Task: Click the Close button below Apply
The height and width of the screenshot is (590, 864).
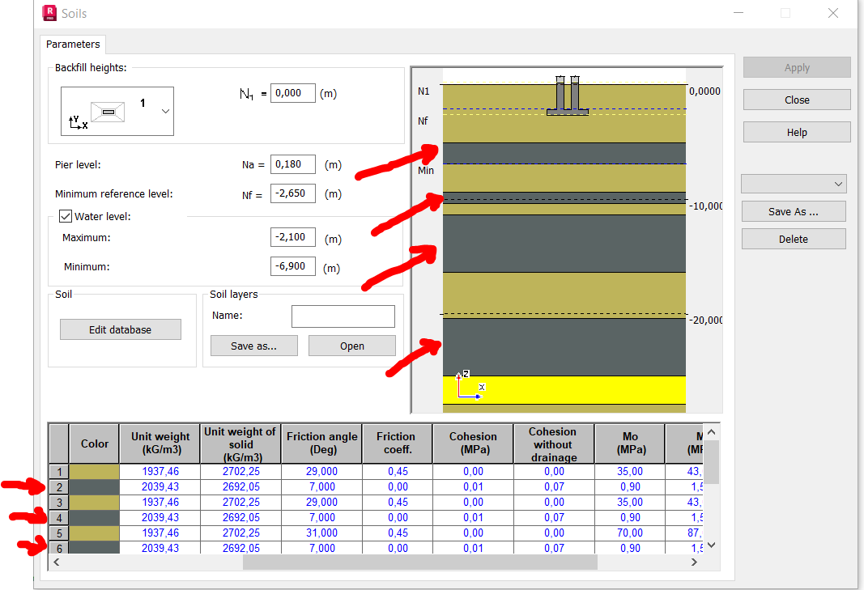Action: tap(796, 99)
